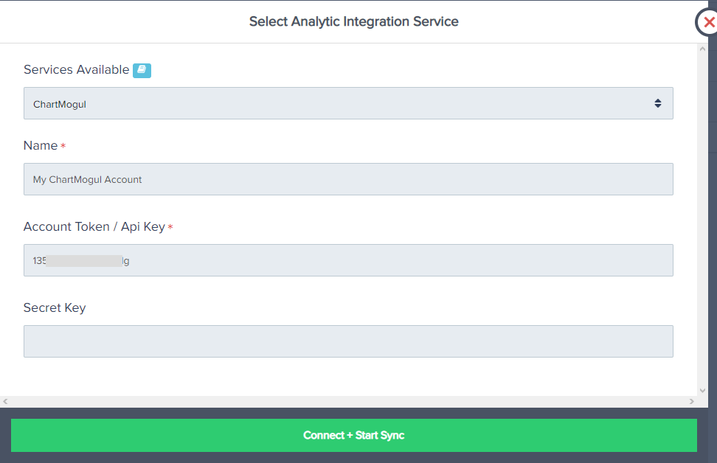717x463 pixels.
Task: Click the horizontal scrollbar right arrow
Action: (692, 402)
